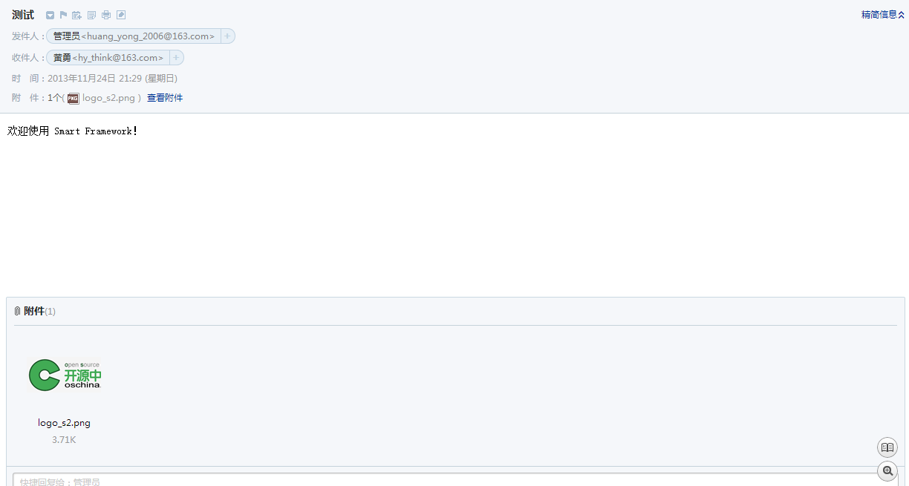Flag this email with the flag icon
This screenshot has height=486, width=909.
coord(63,15)
